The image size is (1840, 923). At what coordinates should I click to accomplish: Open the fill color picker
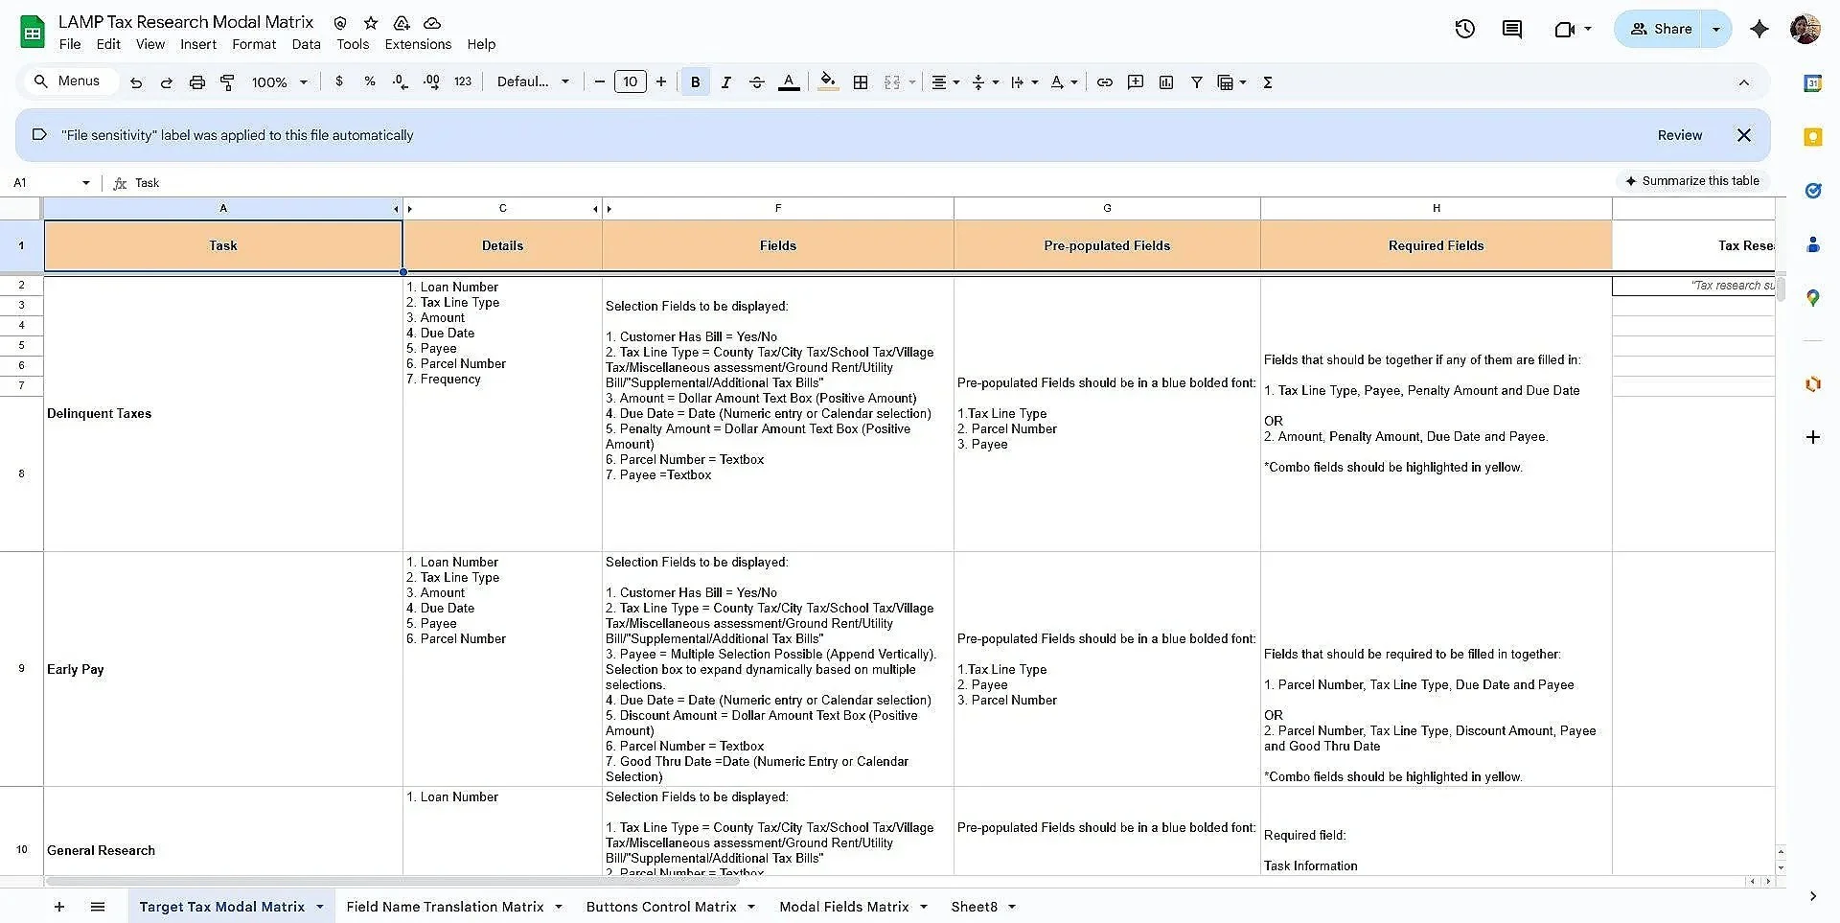tap(829, 82)
